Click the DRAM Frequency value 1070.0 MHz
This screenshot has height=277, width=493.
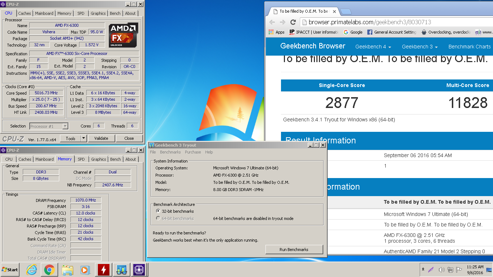tap(86, 200)
